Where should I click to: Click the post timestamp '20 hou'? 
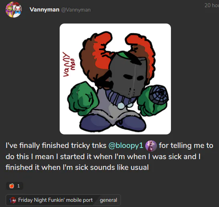click(212, 5)
